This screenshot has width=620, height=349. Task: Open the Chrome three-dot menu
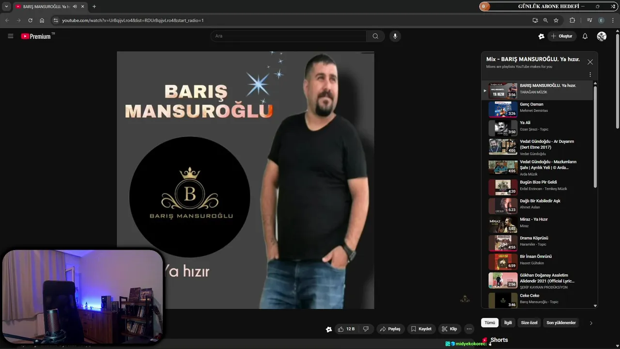point(613,20)
